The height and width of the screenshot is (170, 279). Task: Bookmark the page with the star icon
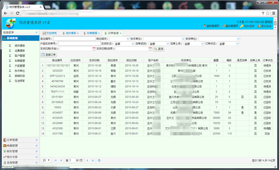click(x=268, y=13)
